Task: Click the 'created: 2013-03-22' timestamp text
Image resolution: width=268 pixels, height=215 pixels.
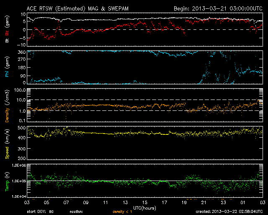Action: (216, 212)
